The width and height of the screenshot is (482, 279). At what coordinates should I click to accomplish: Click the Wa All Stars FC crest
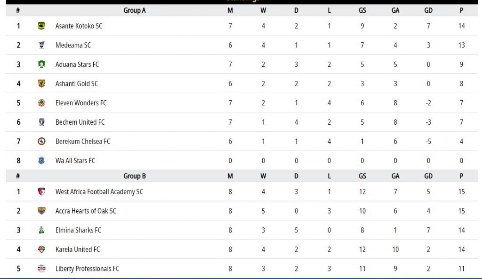click(41, 160)
